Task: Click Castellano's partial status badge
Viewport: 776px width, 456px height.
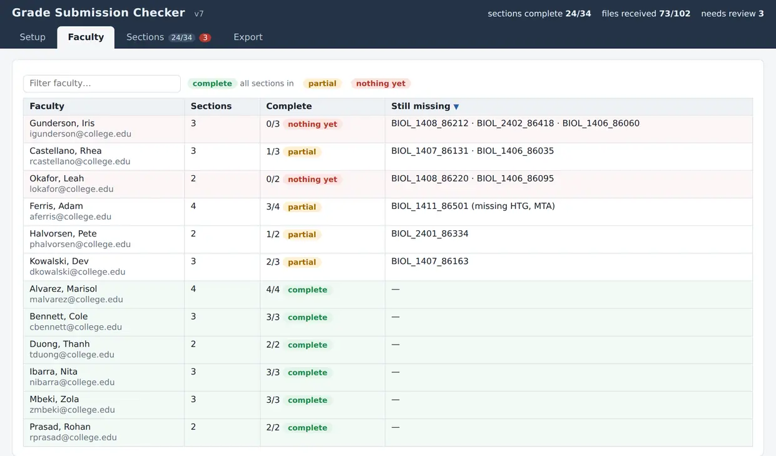Action: click(x=302, y=152)
